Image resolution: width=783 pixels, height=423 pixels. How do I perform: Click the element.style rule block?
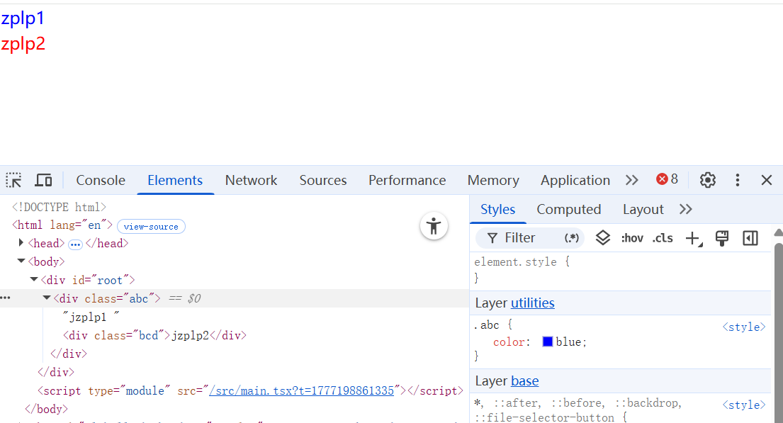pos(620,270)
